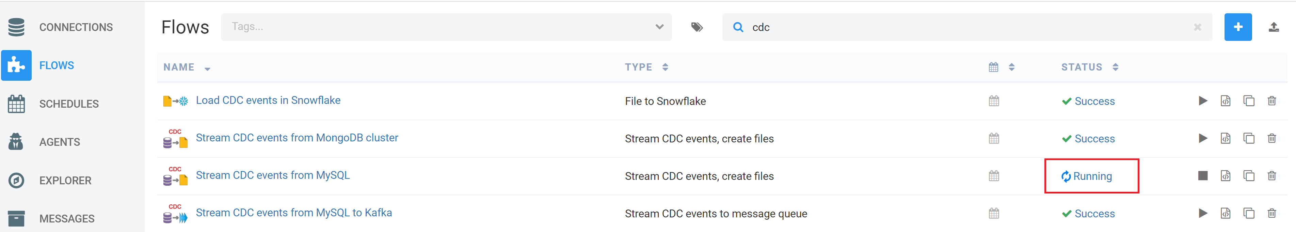Run Stream CDC events from MongoDB cluster
The width and height of the screenshot is (1296, 232).
click(1202, 138)
